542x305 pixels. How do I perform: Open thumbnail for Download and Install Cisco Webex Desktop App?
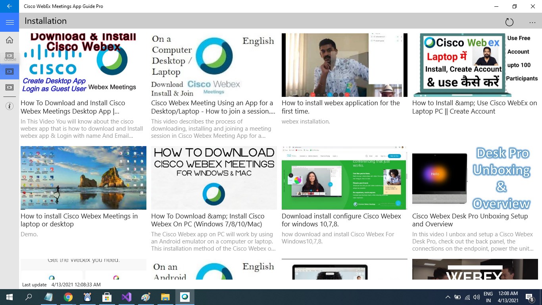(x=83, y=65)
